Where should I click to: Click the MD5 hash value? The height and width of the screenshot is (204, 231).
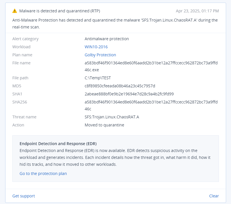pos(120,86)
